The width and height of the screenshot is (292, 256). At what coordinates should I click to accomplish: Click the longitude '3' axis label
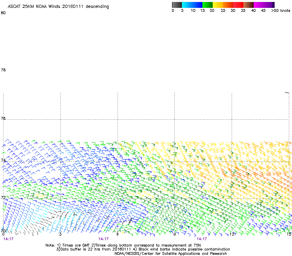60,234
